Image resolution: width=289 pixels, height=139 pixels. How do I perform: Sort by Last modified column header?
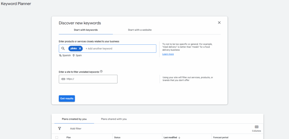pyautogui.click(x=170, y=137)
